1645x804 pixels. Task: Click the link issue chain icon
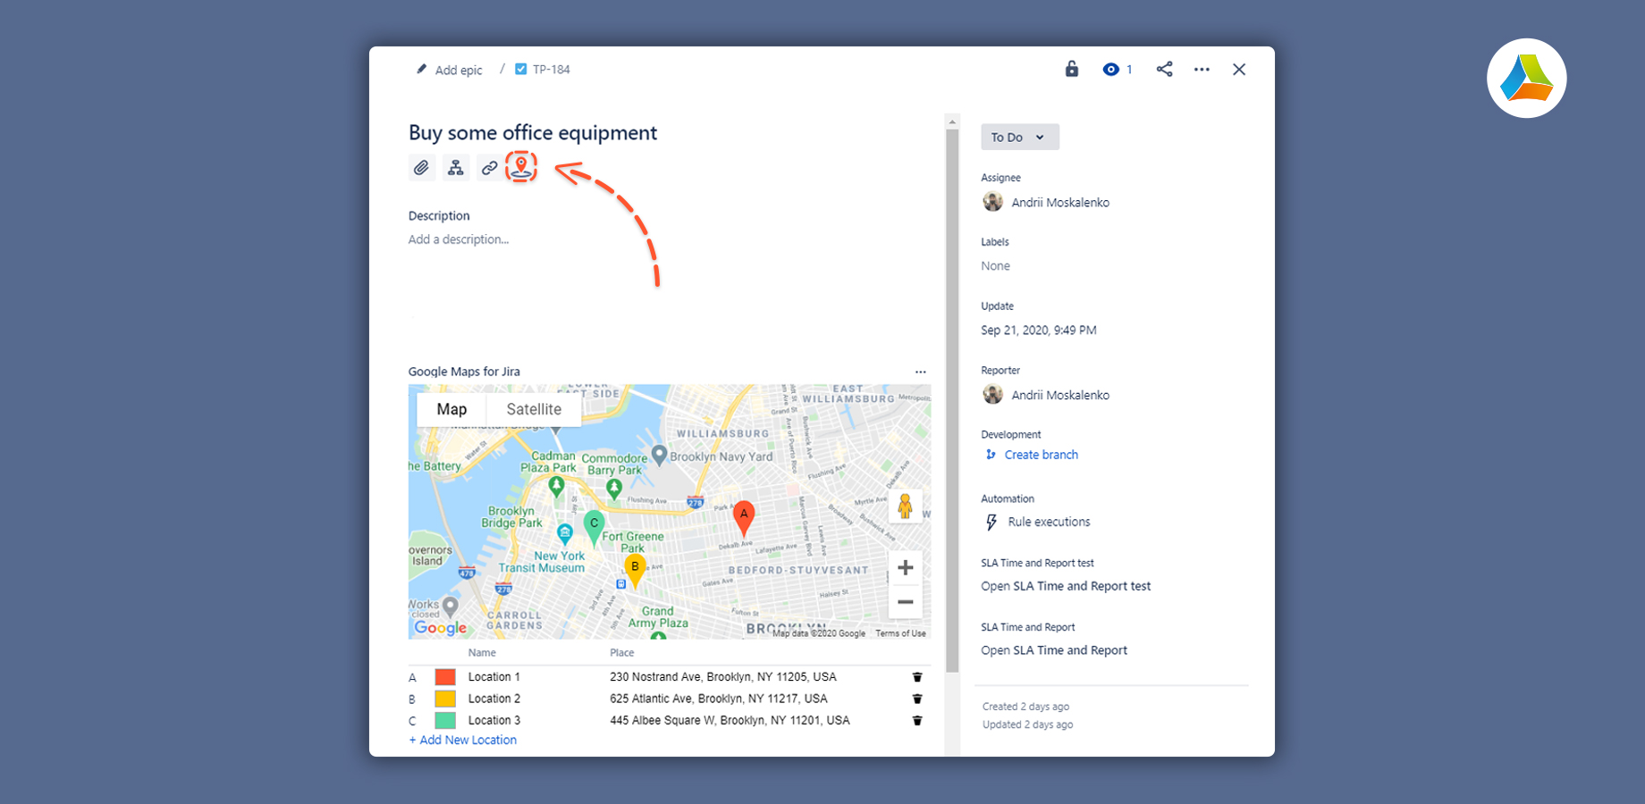489,168
